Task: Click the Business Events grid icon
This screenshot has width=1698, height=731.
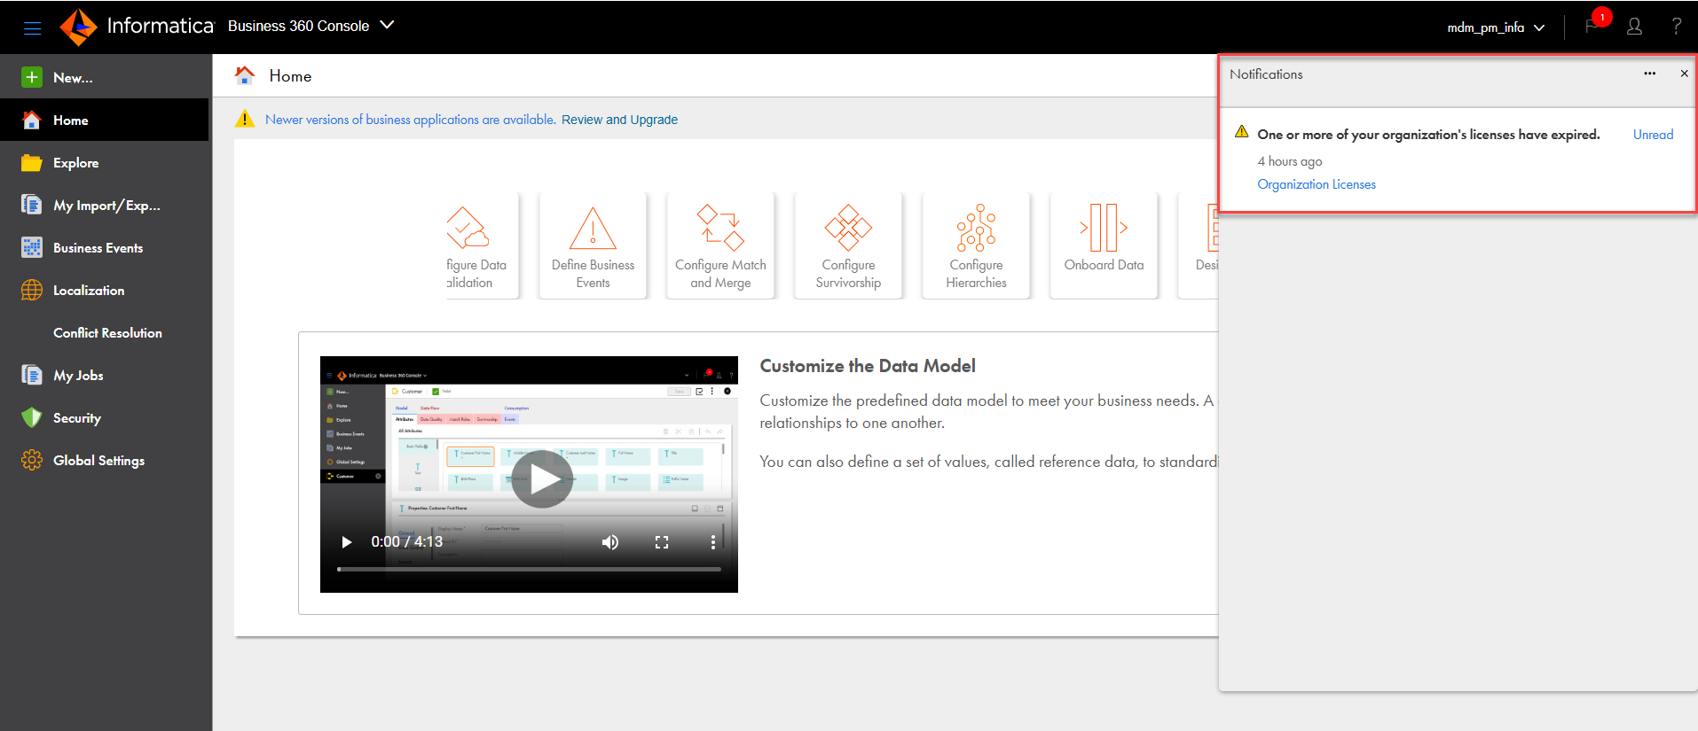Action: 32,247
